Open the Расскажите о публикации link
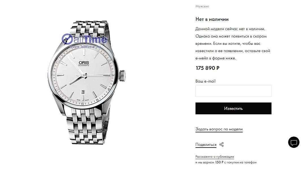This screenshot has width=302, height=176. 214,157
